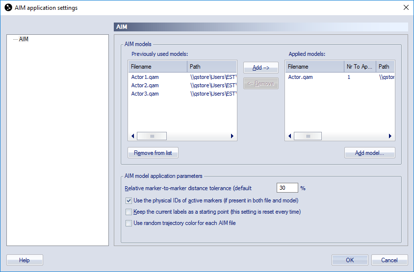Select Actor3.qam in the models list
Viewport: 414px width, 272px height.
point(145,94)
